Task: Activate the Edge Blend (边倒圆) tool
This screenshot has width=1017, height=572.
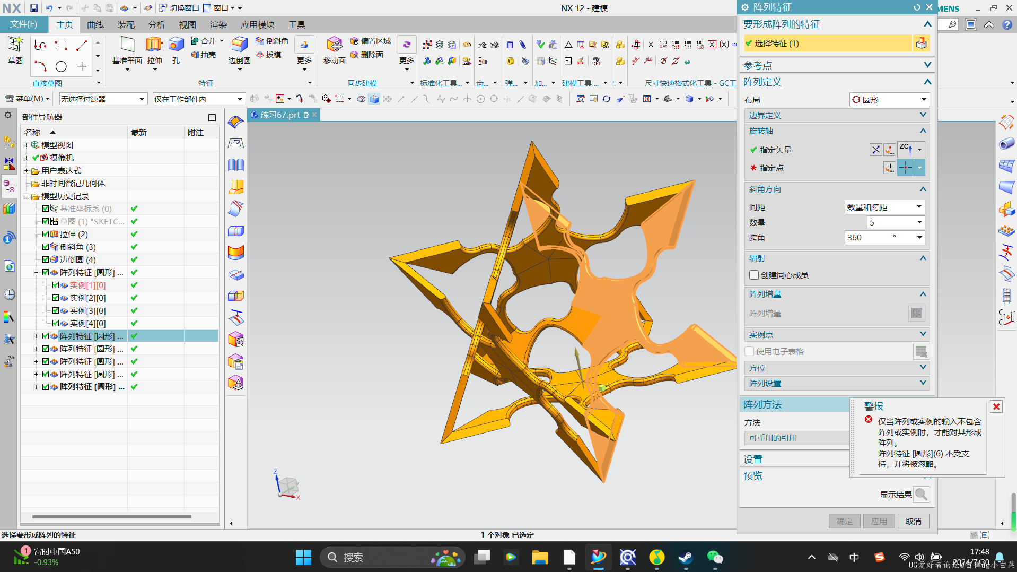Action: coord(240,50)
